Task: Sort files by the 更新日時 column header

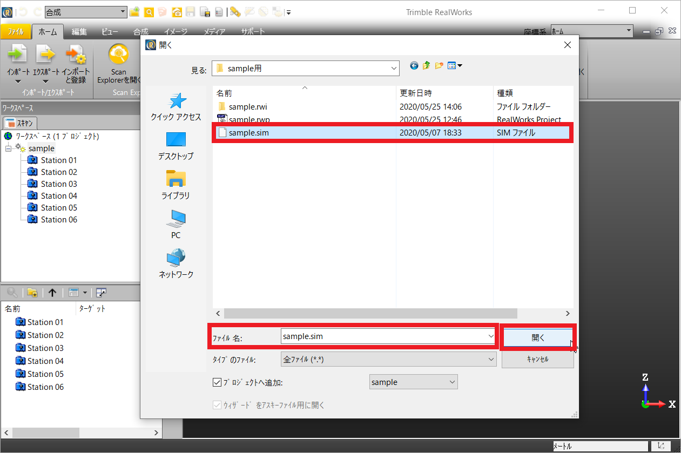Action: (444, 93)
